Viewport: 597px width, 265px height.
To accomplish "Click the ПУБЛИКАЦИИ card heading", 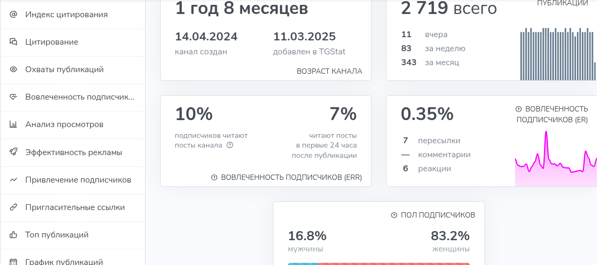I will point(562,3).
